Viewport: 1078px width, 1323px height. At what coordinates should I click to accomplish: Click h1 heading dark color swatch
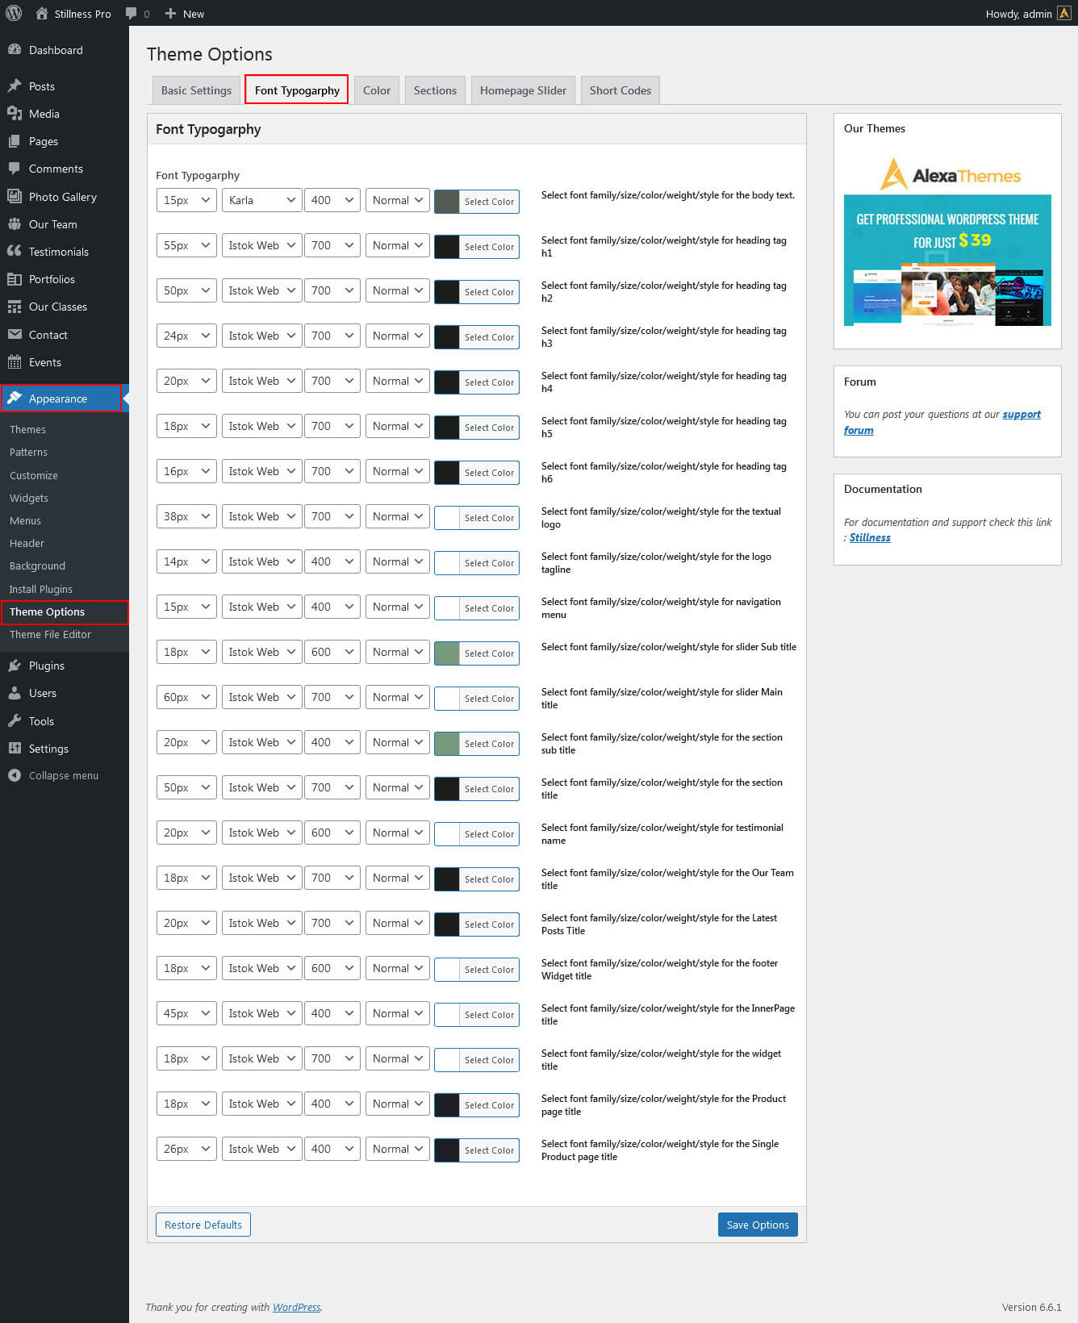coord(447,247)
